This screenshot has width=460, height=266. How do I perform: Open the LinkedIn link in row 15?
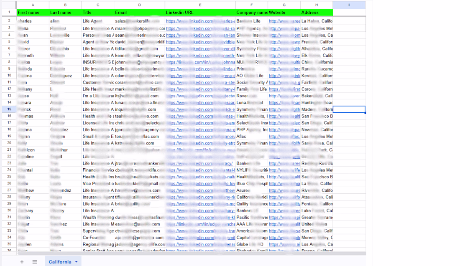coord(200,109)
